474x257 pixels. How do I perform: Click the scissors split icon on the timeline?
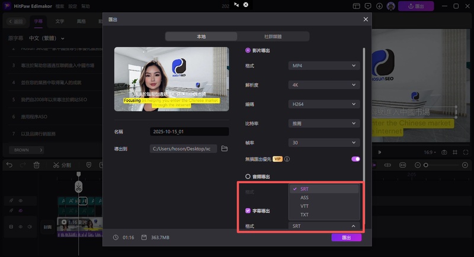56,165
